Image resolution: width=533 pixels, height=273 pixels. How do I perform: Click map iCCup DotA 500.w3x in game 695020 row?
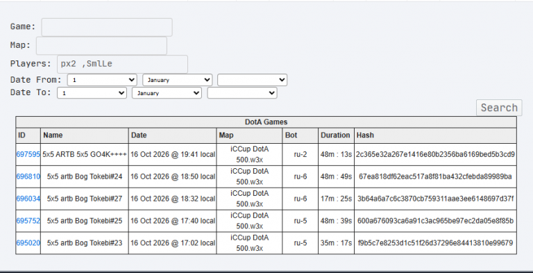click(x=250, y=243)
